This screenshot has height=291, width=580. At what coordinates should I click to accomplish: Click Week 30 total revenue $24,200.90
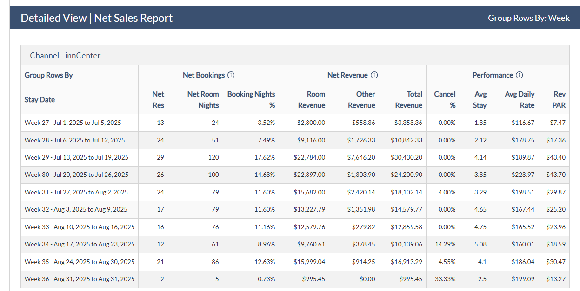[x=407, y=175]
